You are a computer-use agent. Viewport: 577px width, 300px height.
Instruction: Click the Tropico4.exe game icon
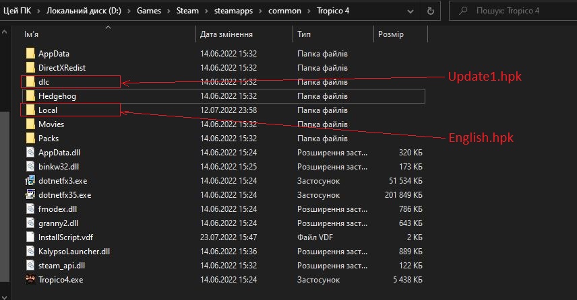tap(30, 279)
